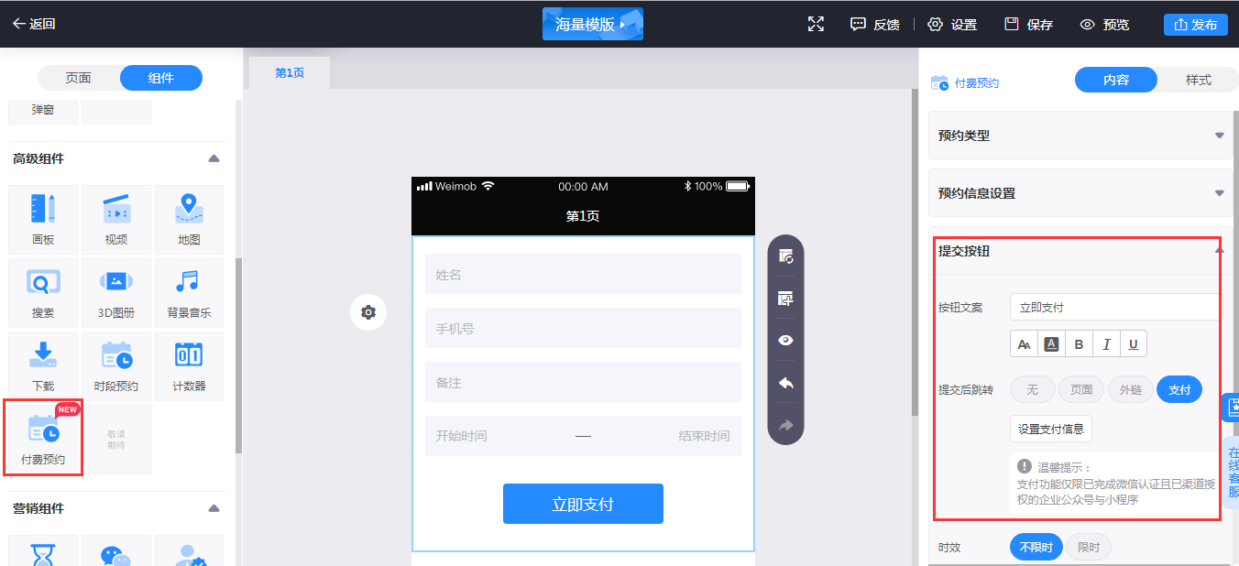This screenshot has width=1239, height=566.
Task: Collapse the 高级组件 section
Action: click(x=214, y=158)
